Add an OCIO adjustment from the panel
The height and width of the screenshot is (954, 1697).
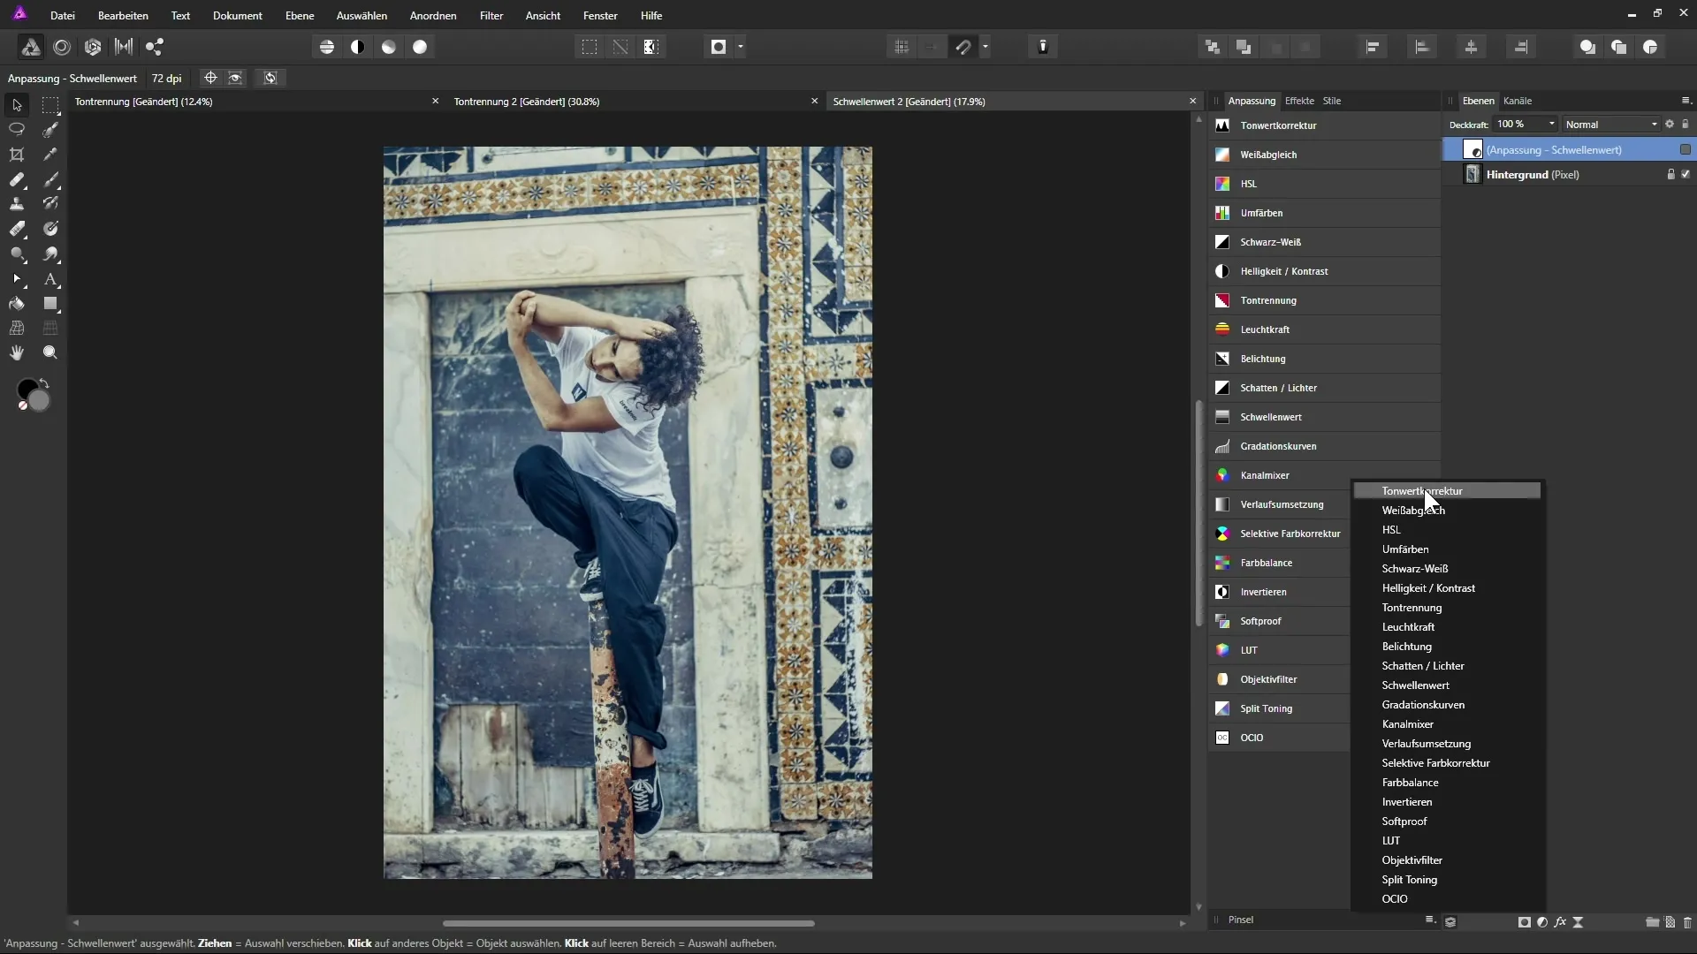point(1279,738)
